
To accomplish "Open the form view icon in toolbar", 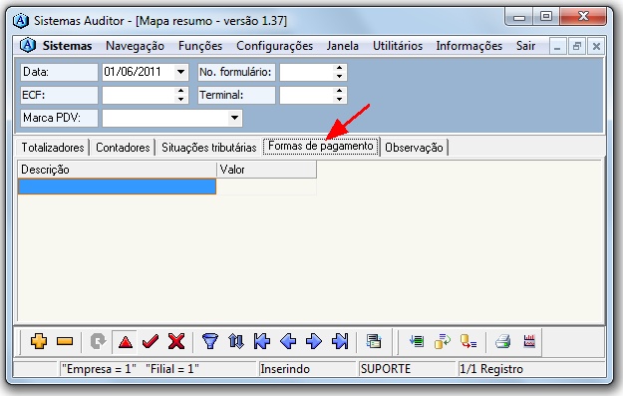I will tap(374, 341).
